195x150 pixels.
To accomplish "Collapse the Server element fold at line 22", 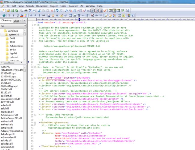I will [x=35, y=78].
